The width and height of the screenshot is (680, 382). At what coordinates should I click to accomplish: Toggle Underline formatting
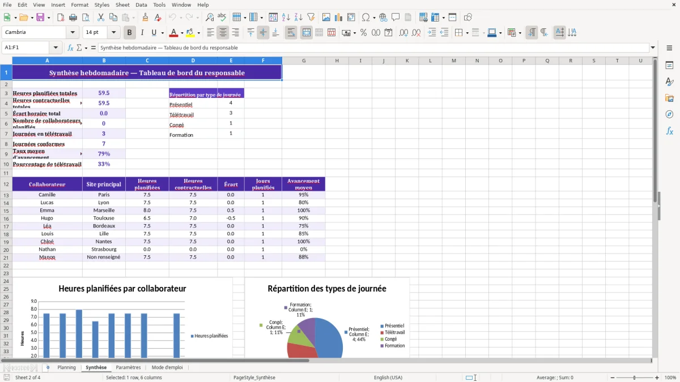click(154, 33)
